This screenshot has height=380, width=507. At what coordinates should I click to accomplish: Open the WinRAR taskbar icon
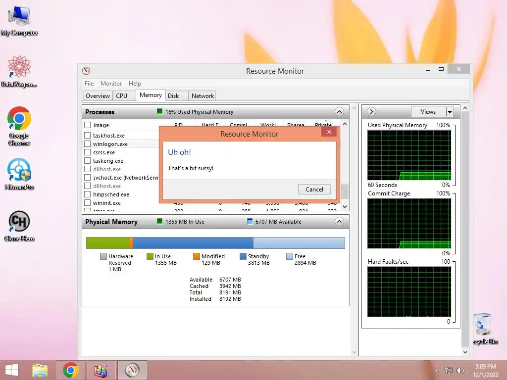click(x=101, y=370)
